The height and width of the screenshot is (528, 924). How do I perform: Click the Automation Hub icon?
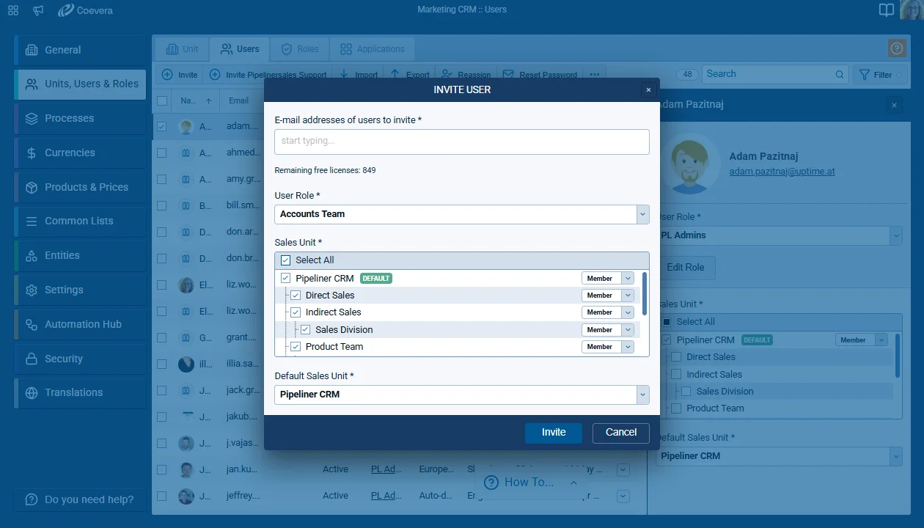click(x=32, y=324)
